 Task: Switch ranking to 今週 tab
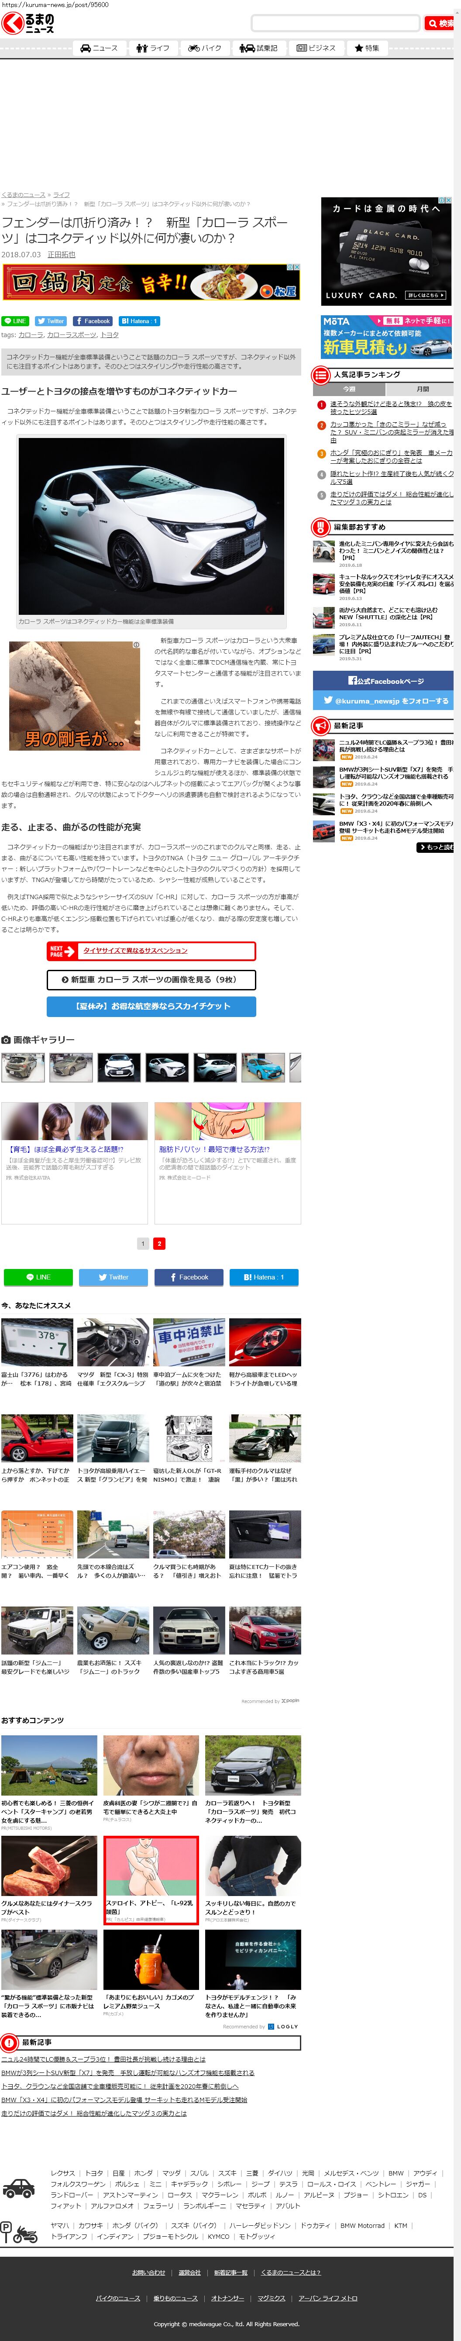click(x=349, y=389)
